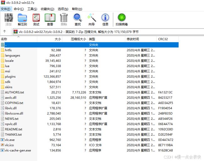This screenshot has height=161, width=204.
Task: Select the skins folder icon
Action: pyautogui.click(x=3, y=87)
